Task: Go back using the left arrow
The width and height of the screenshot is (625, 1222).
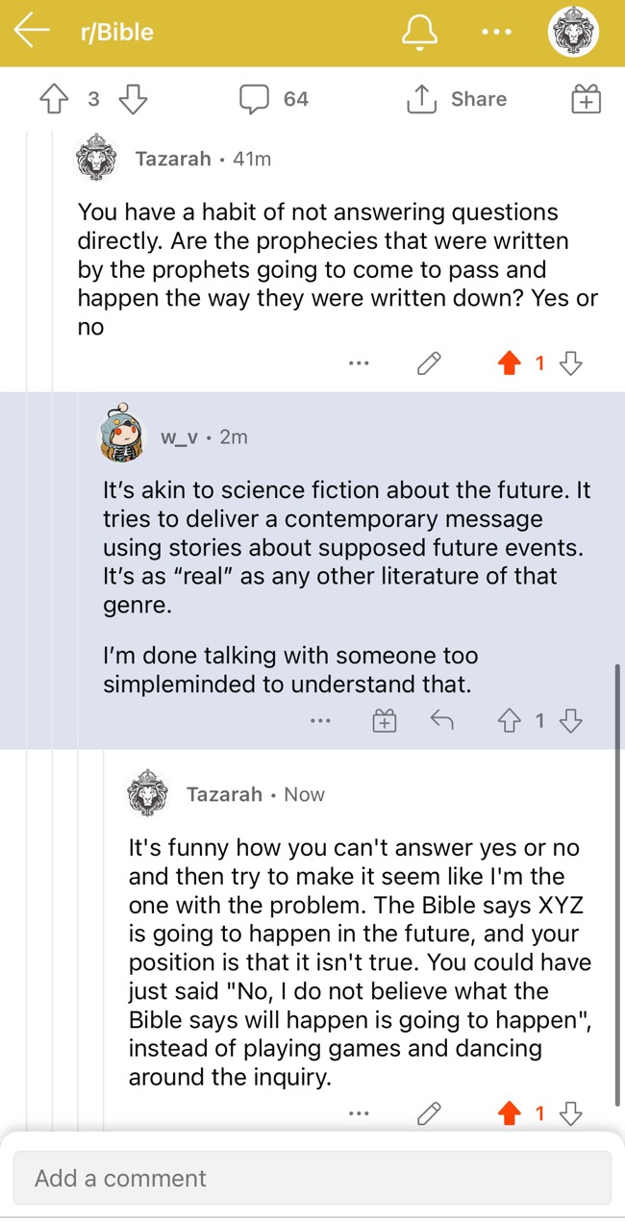Action: 32,32
